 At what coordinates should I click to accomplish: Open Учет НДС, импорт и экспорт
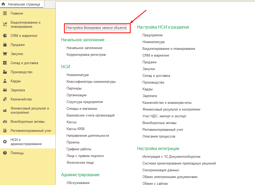164,116
